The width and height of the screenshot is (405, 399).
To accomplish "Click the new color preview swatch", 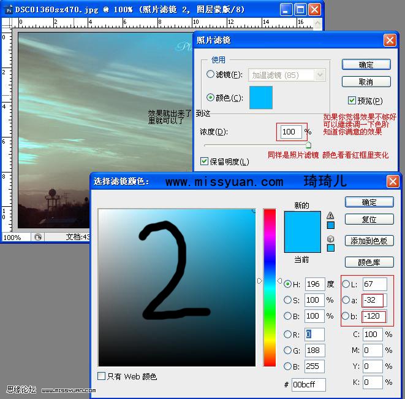I will [x=302, y=222].
